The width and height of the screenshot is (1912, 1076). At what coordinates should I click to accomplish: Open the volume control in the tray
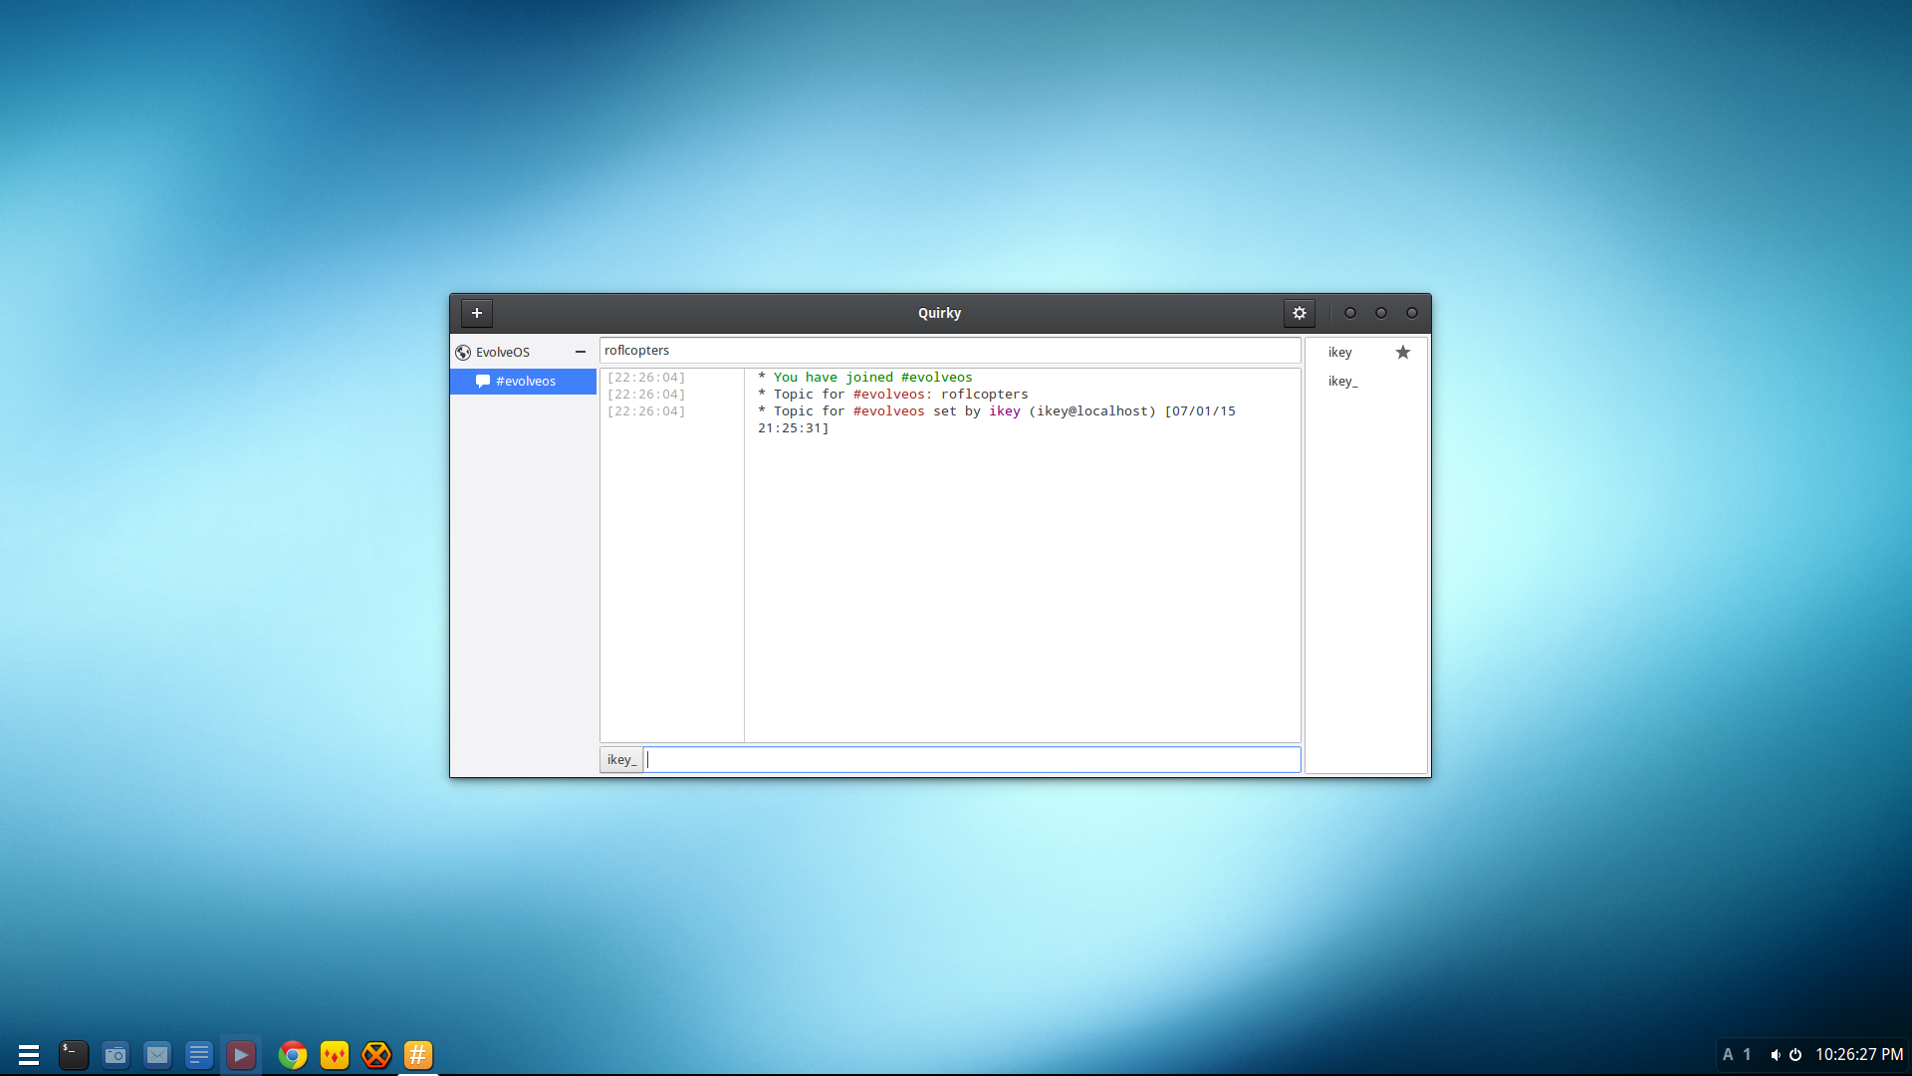pyautogui.click(x=1776, y=1055)
